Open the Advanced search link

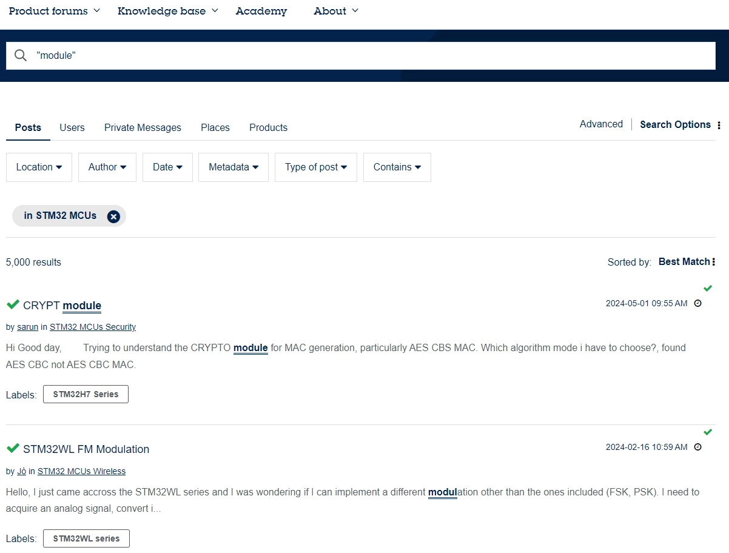pyautogui.click(x=601, y=124)
